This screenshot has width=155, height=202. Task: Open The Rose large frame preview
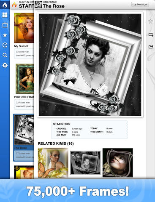coord(90,65)
